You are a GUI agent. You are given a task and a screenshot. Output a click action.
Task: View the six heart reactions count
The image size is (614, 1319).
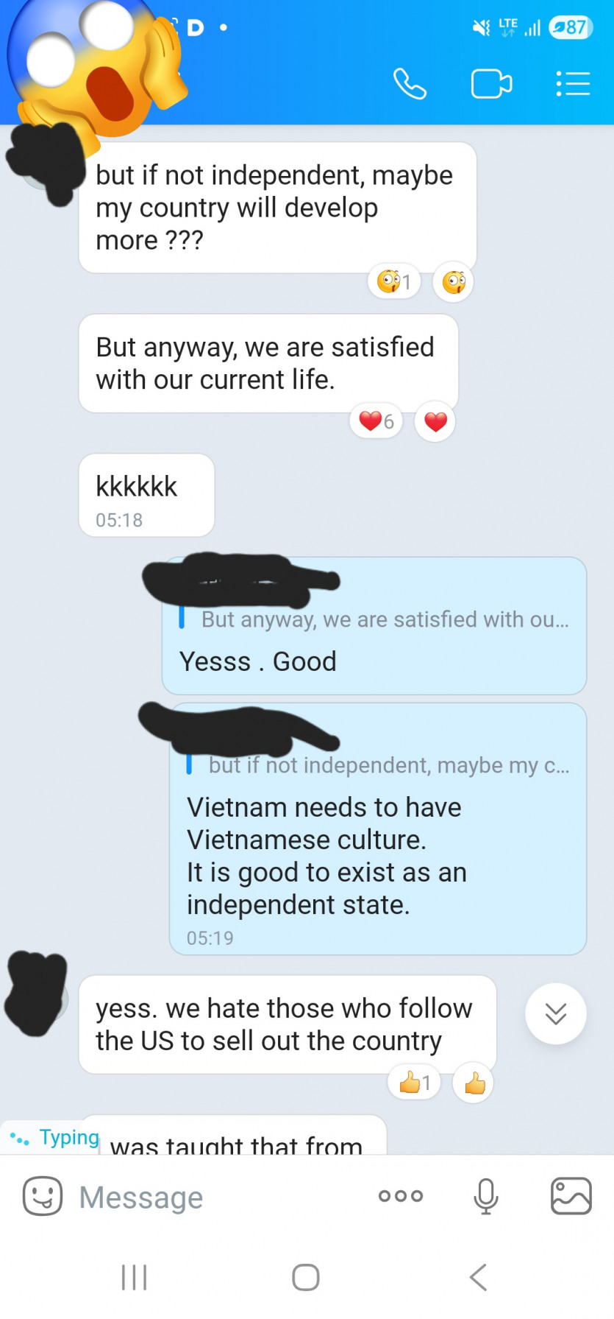point(376,421)
